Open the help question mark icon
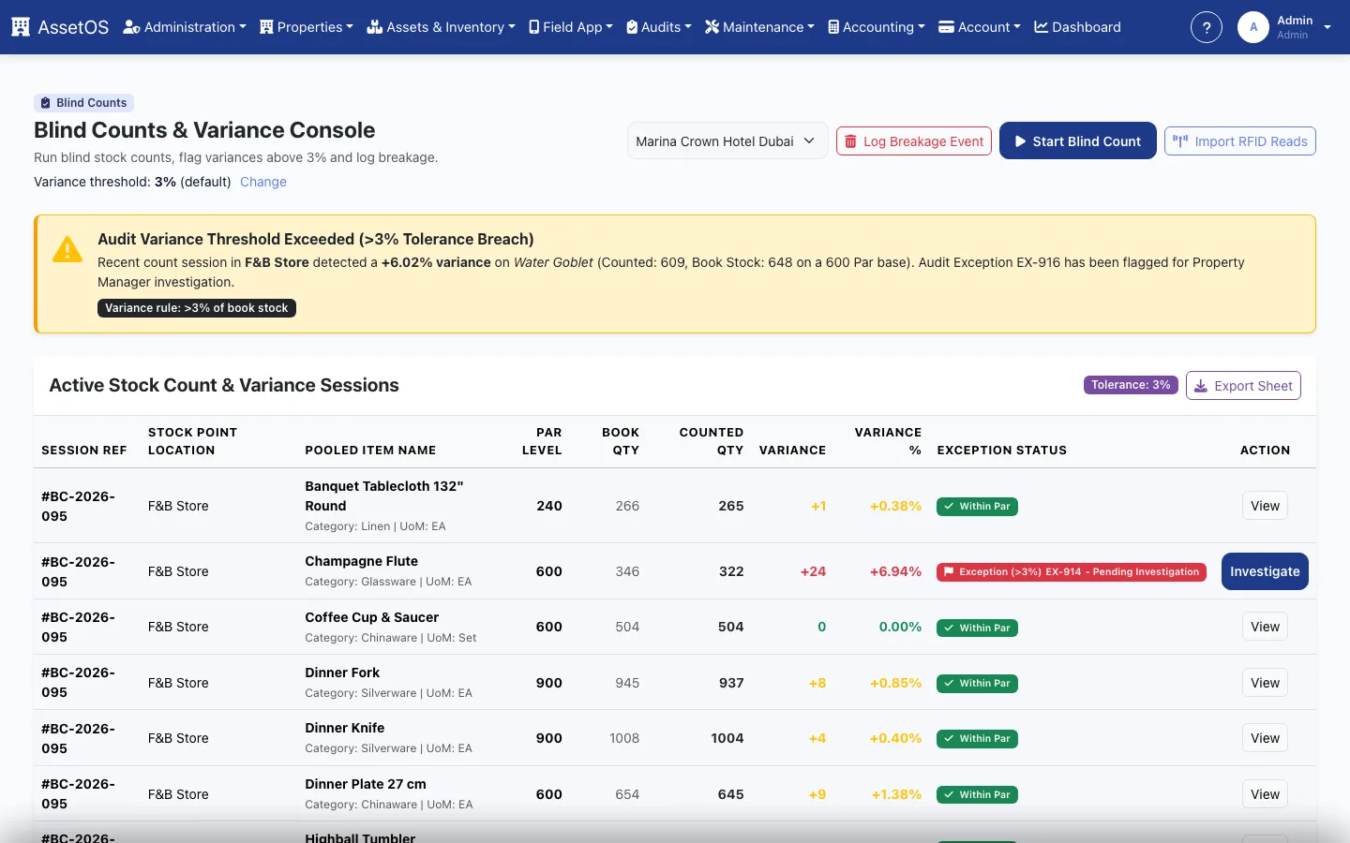Image resolution: width=1350 pixels, height=843 pixels. point(1207,27)
